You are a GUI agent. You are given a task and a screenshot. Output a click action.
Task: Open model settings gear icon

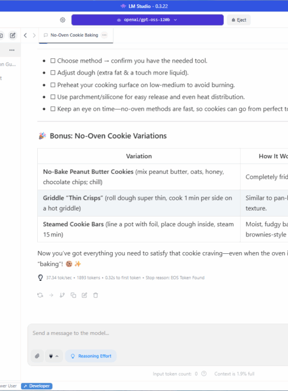pyautogui.click(x=62, y=20)
